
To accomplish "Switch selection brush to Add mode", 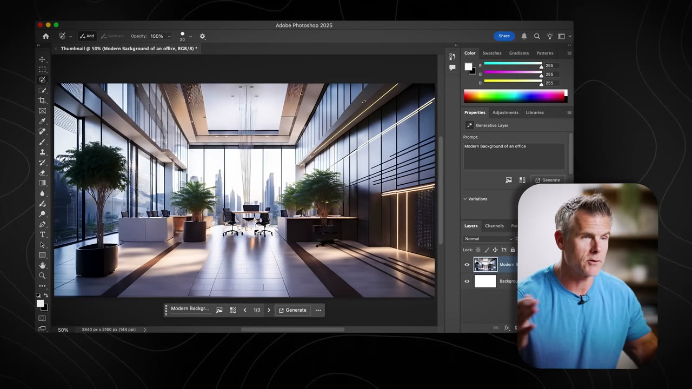I will (87, 36).
